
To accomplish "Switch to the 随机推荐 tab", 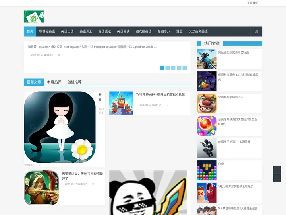I will (x=74, y=82).
